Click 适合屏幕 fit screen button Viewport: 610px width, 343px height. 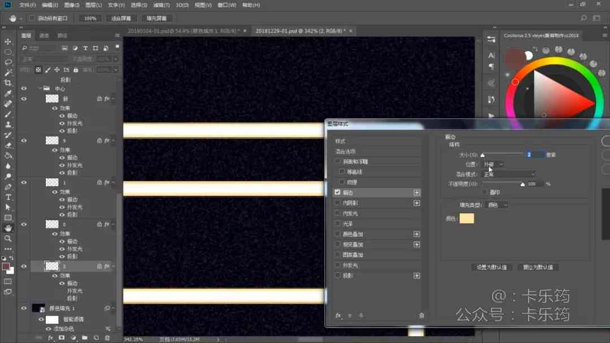121,18
